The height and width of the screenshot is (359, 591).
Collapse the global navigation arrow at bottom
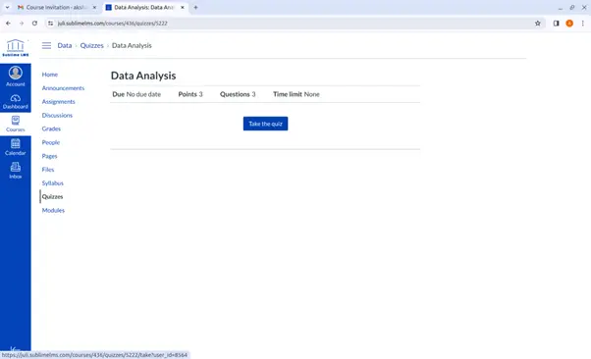tap(16, 348)
